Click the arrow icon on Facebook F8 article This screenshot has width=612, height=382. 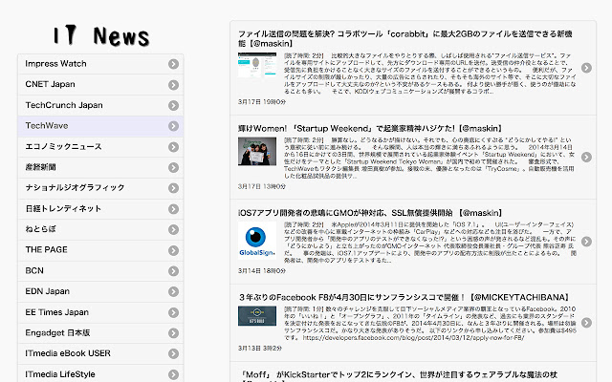tap(586, 323)
